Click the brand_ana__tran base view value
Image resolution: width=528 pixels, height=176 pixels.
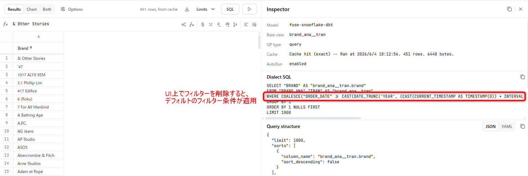(x=307, y=35)
